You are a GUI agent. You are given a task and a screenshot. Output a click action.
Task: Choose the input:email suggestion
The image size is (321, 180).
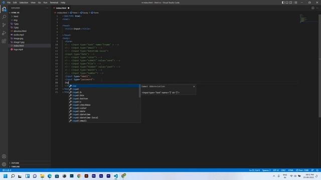[x=104, y=121]
